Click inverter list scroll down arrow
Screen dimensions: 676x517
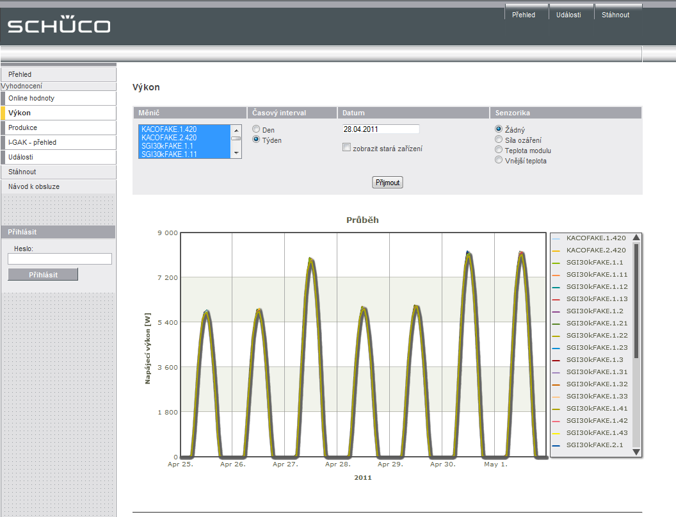(236, 153)
